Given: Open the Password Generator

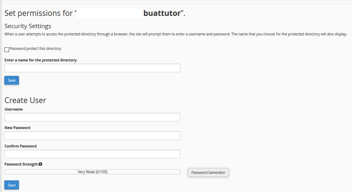Looking at the screenshot, I should [x=208, y=172].
